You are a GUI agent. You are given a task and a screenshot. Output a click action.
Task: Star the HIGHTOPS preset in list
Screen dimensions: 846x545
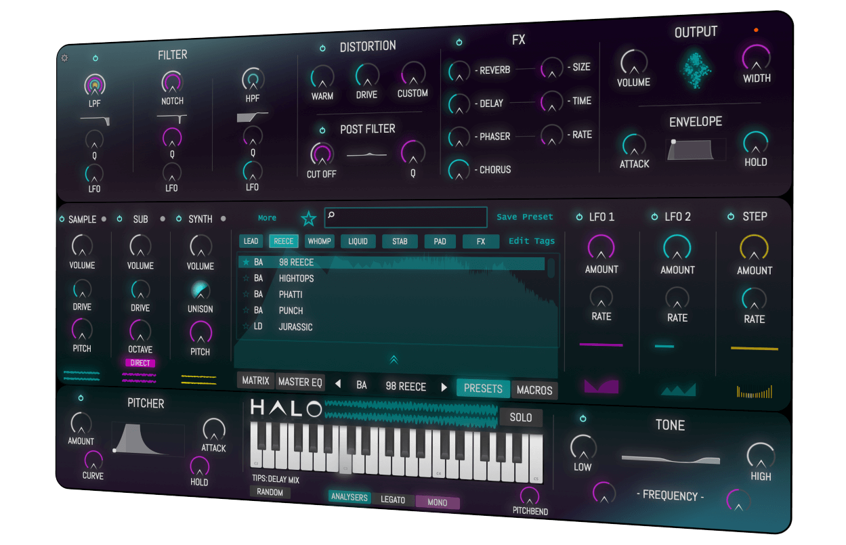[x=246, y=278]
